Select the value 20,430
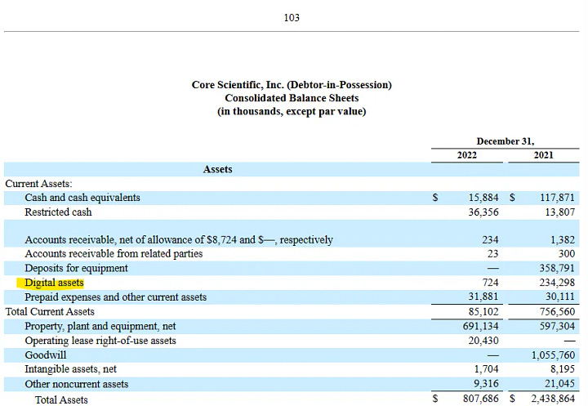This screenshot has width=588, height=406. tap(483, 341)
